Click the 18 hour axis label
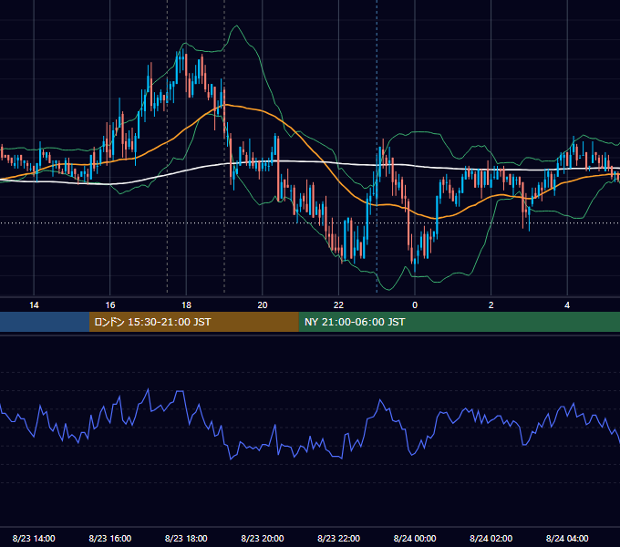 click(186, 305)
